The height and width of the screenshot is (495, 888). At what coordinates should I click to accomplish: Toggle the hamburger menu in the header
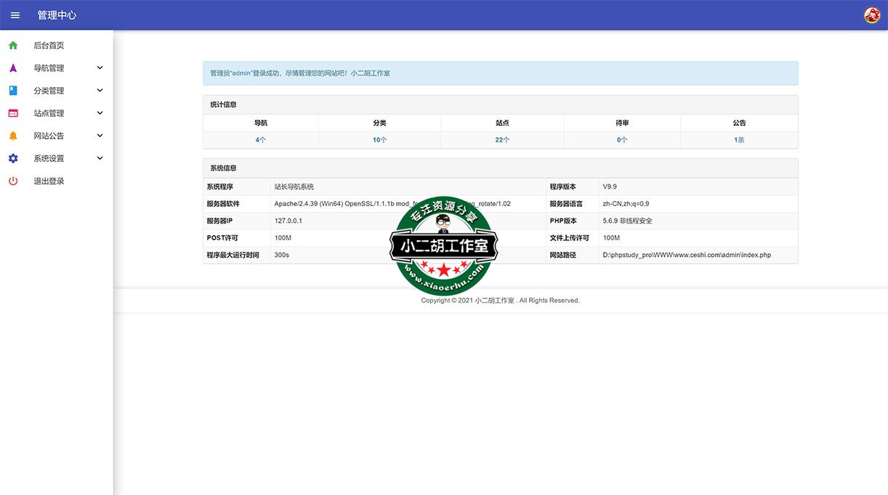(x=15, y=15)
